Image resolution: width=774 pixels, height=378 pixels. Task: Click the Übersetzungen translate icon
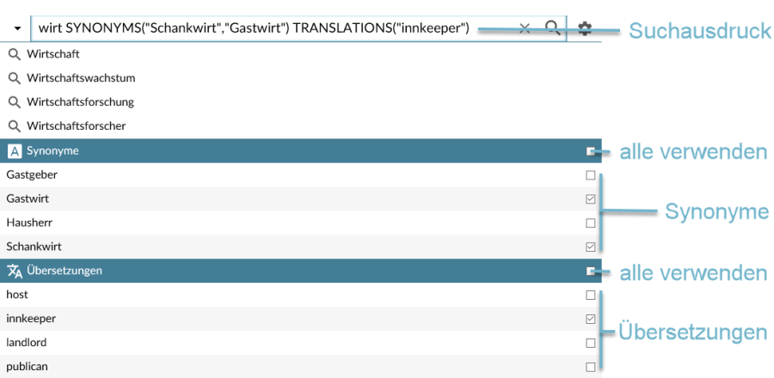point(14,271)
